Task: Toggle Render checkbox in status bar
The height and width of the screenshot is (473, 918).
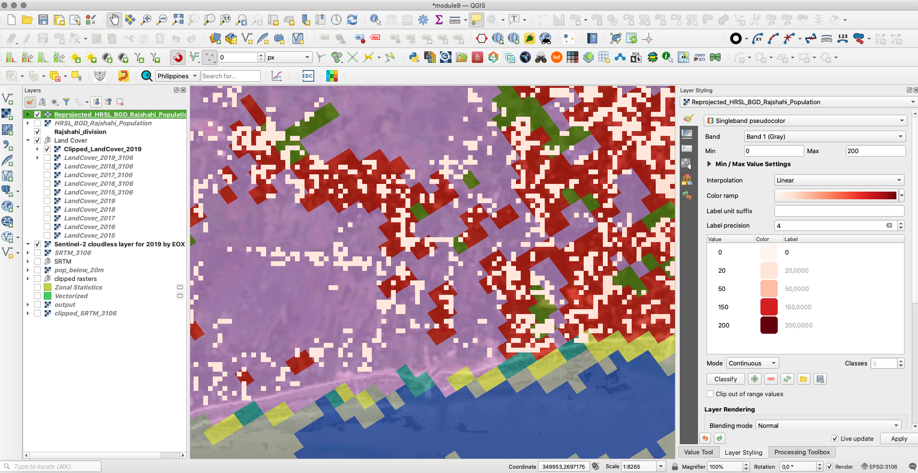Action: point(830,466)
